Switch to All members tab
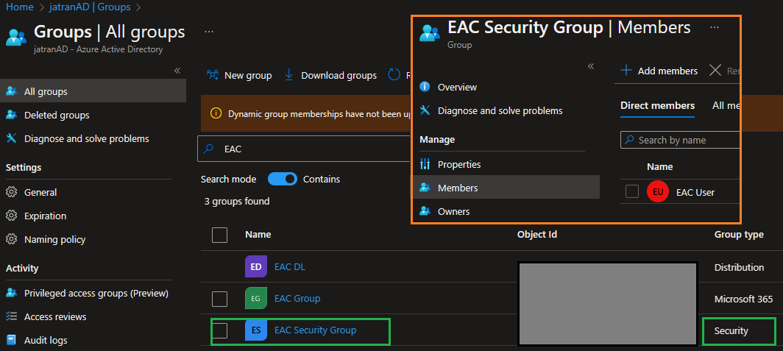 [x=726, y=106]
